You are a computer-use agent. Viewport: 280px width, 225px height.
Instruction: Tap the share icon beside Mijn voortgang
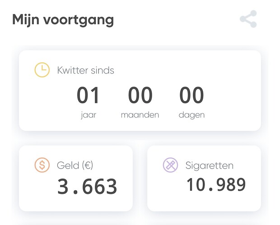(x=248, y=19)
